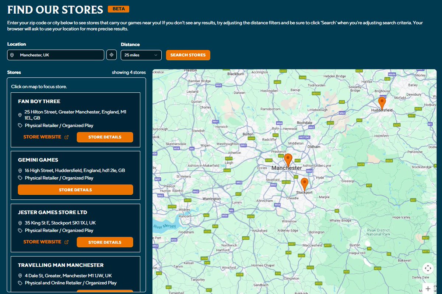Select the Gemini Games store title
The width and height of the screenshot is (442, 294).
[x=38, y=160]
